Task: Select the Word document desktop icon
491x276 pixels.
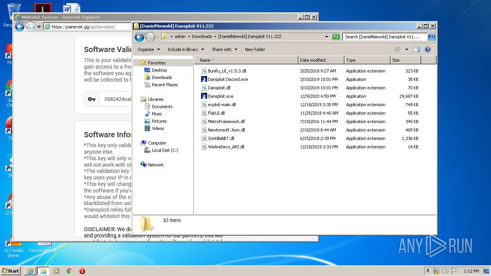Action: (72, 8)
